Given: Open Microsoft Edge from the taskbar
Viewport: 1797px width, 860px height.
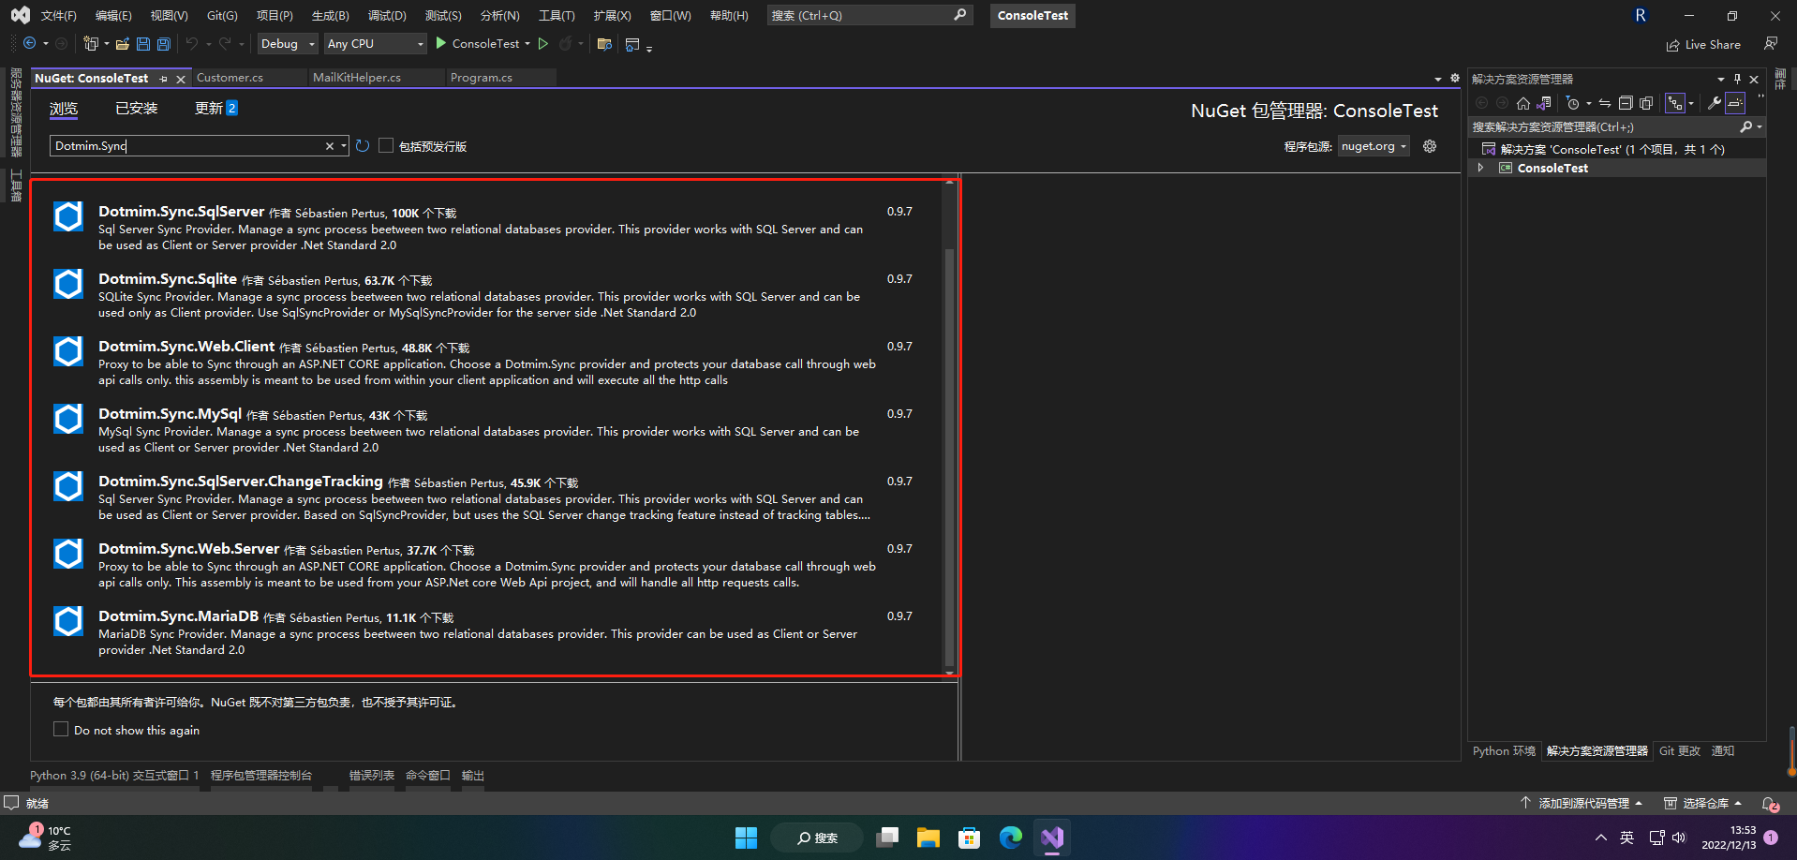Looking at the screenshot, I should [x=1010, y=838].
